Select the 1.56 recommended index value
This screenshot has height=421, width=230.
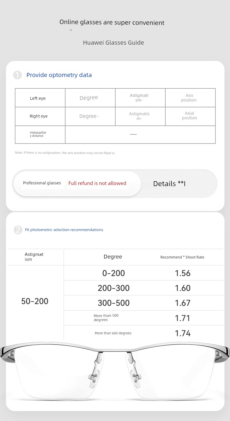point(183,273)
